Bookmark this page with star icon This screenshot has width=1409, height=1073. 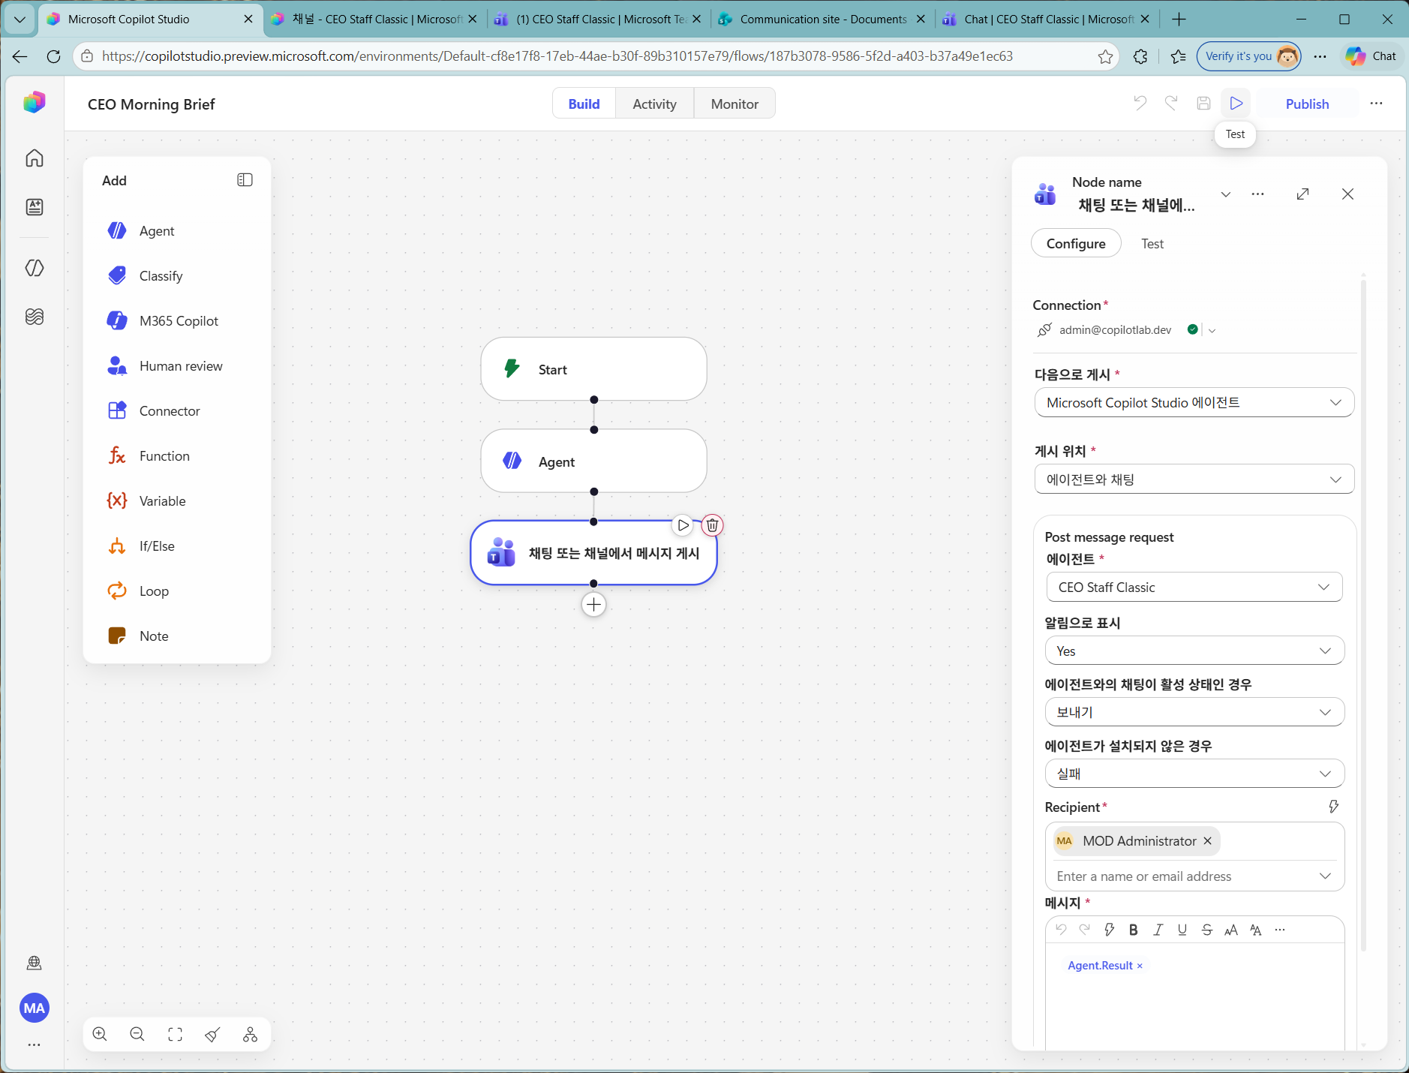1105,56
